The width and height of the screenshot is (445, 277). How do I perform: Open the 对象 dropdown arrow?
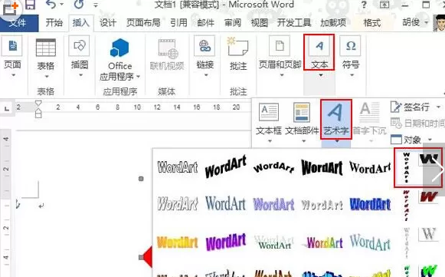pos(430,140)
